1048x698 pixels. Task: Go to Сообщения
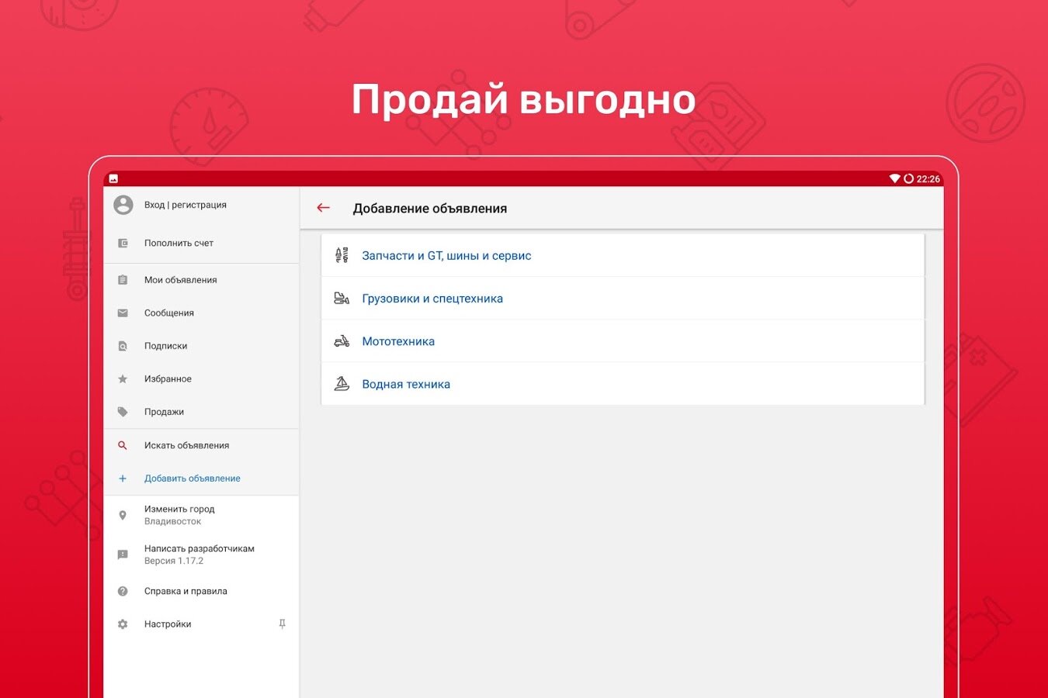pyautogui.click(x=201, y=313)
